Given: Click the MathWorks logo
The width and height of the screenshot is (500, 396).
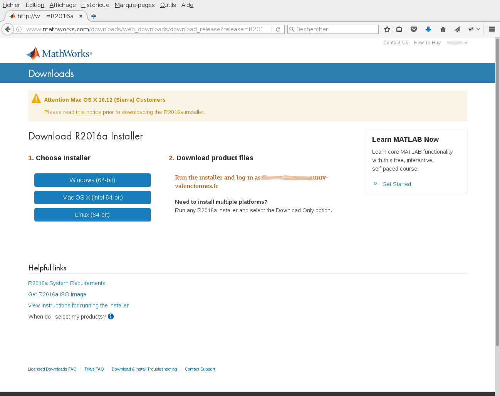Looking at the screenshot, I should coord(59,54).
